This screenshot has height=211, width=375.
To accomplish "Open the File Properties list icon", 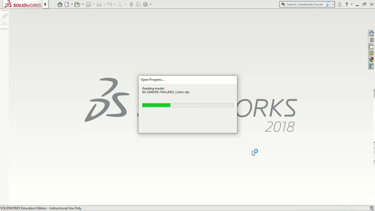I will [138, 4].
